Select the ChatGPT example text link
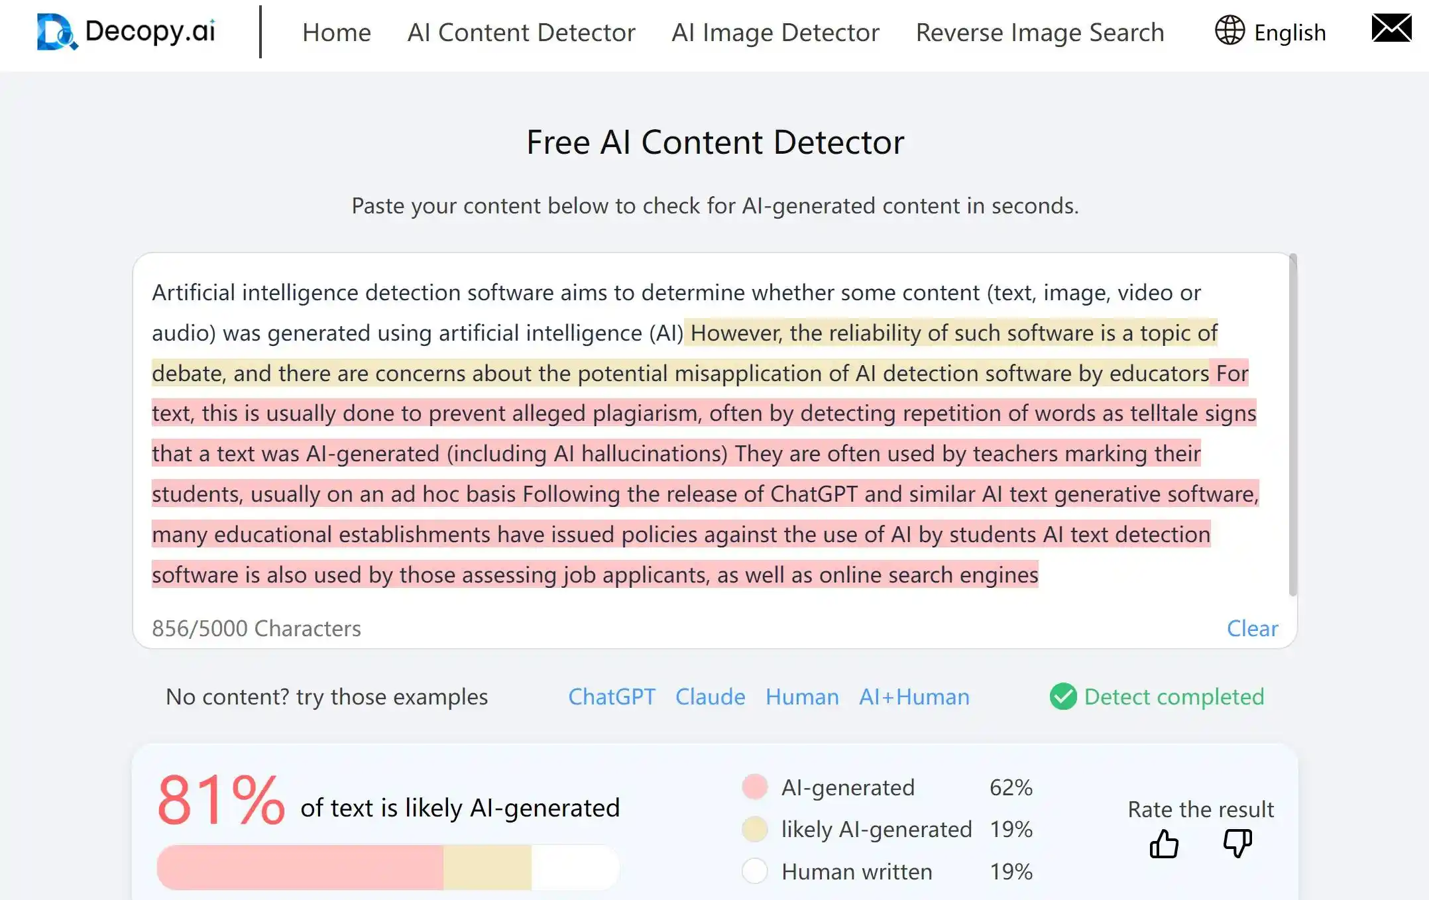1429x900 pixels. [613, 696]
